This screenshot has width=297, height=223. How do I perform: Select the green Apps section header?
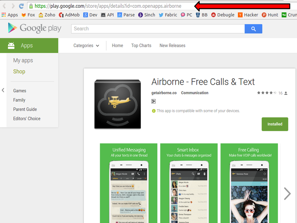click(29, 45)
